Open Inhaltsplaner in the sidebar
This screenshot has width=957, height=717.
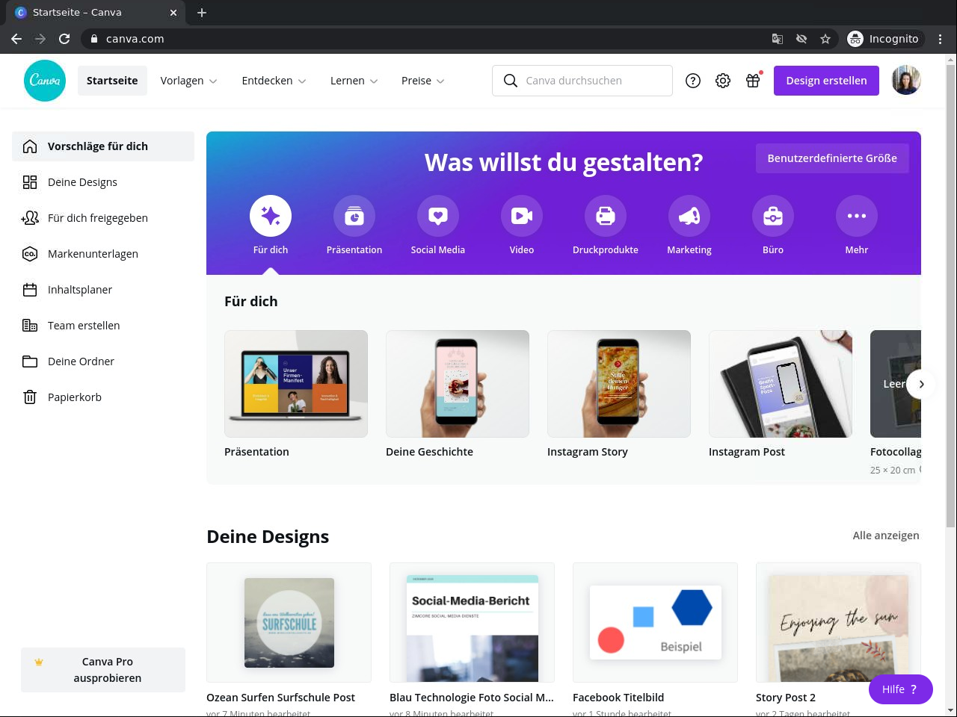tap(103, 290)
